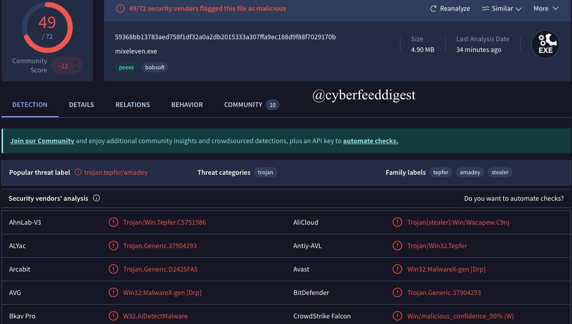Screen dimensions: 572x324
Task: Click Trojan/Win32.Tepfer result
Action: 437,246
